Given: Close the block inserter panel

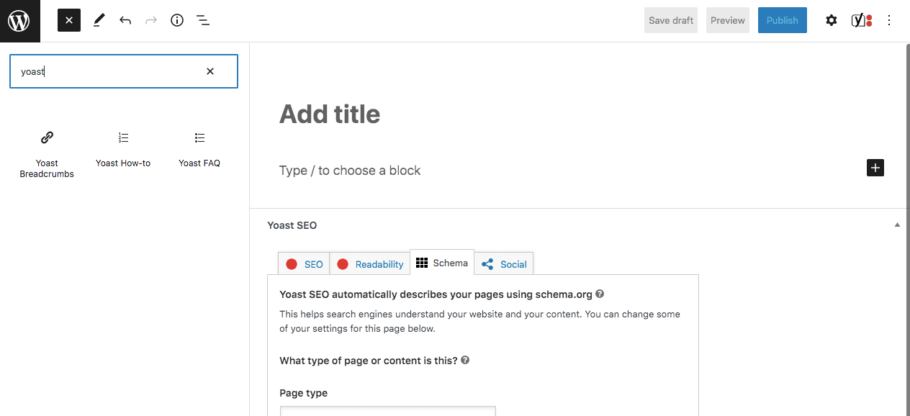Looking at the screenshot, I should (x=69, y=21).
